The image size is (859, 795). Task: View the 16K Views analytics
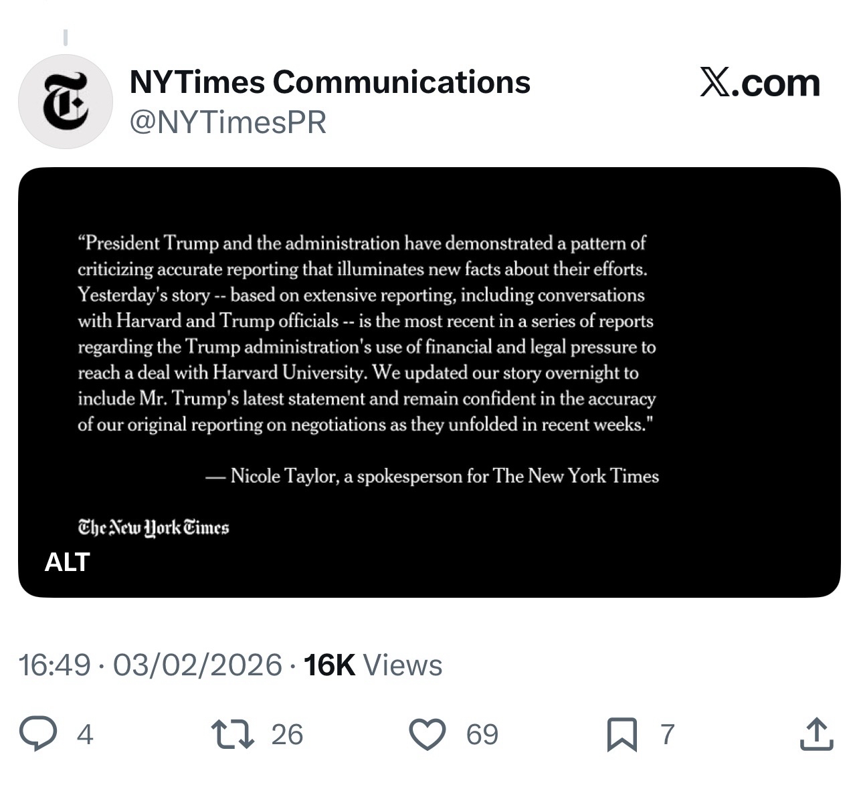coord(373,665)
